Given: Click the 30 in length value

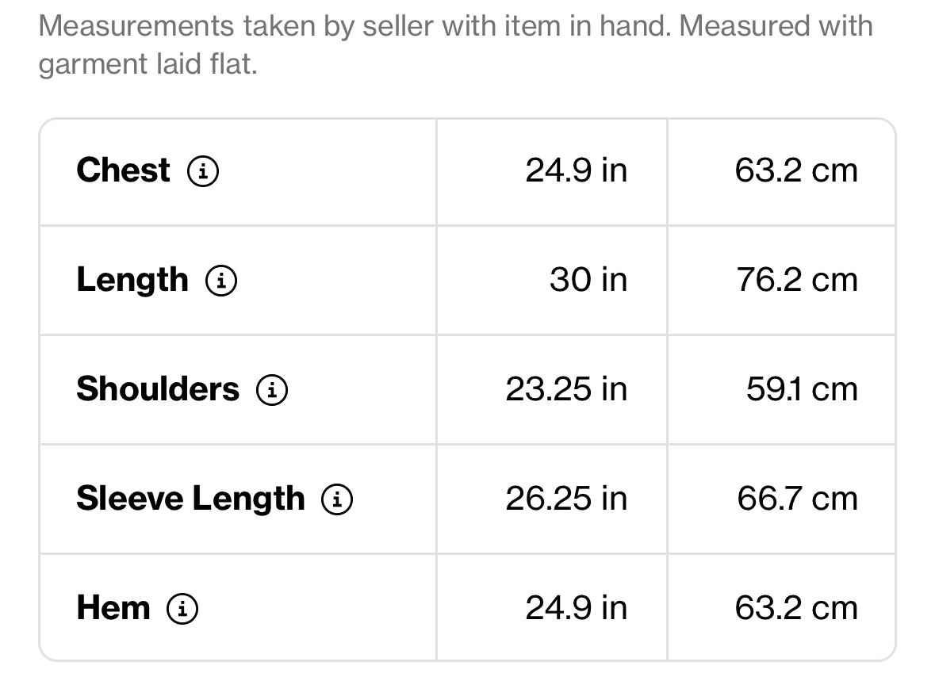Looking at the screenshot, I should (588, 280).
